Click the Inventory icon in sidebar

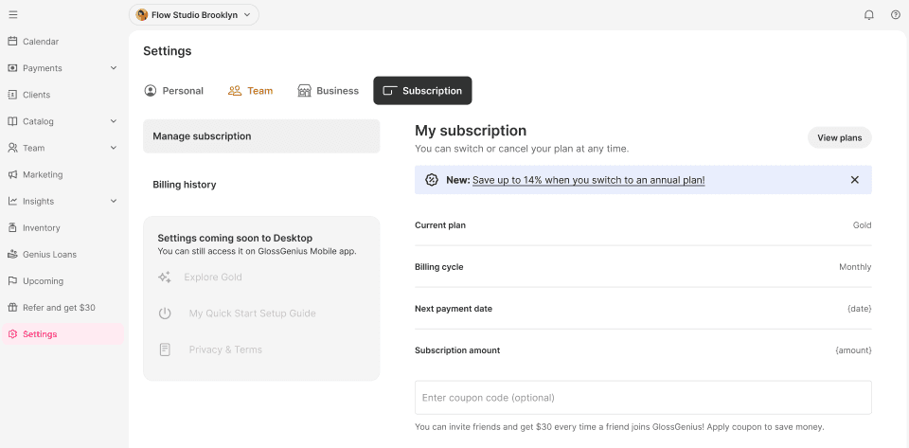(12, 227)
